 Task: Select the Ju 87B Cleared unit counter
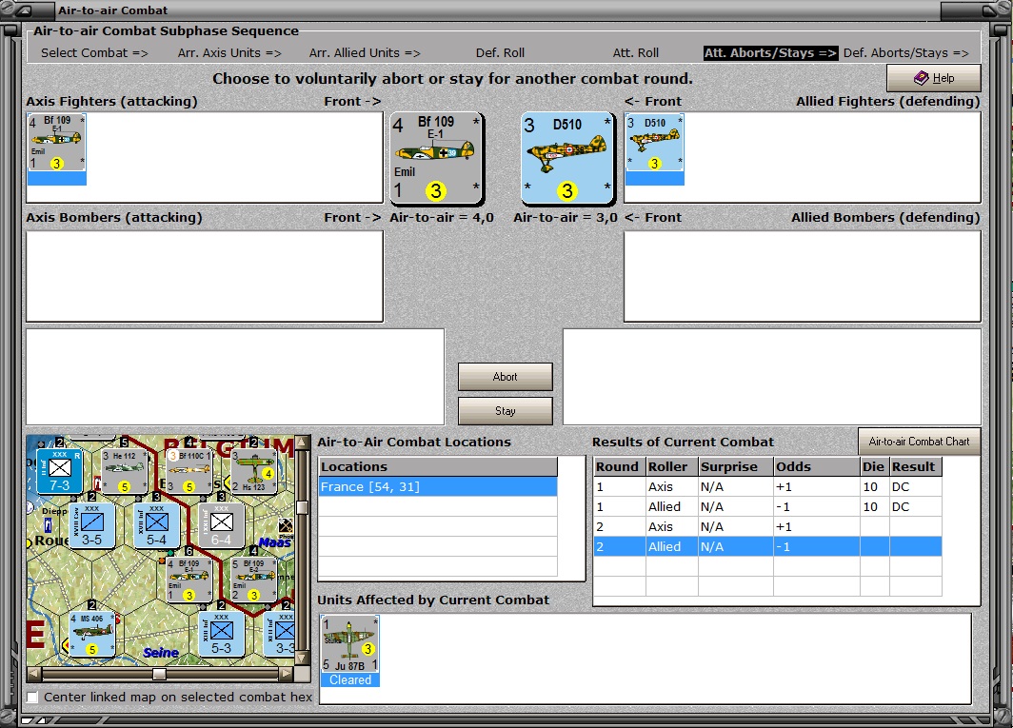[x=350, y=651]
